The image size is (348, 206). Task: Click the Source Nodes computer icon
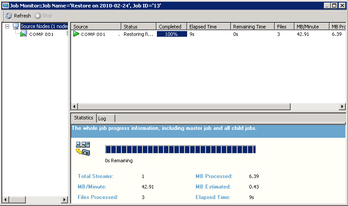click(x=16, y=27)
